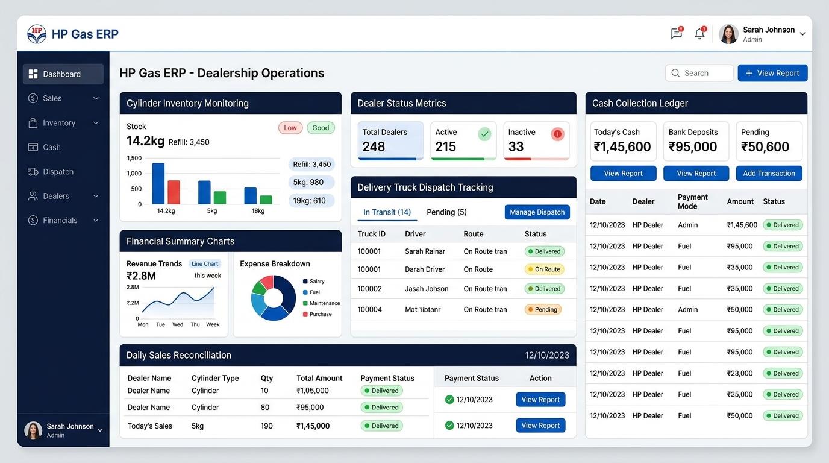Click the second green payment check icon
This screenshot has width=829, height=463.
(449, 426)
